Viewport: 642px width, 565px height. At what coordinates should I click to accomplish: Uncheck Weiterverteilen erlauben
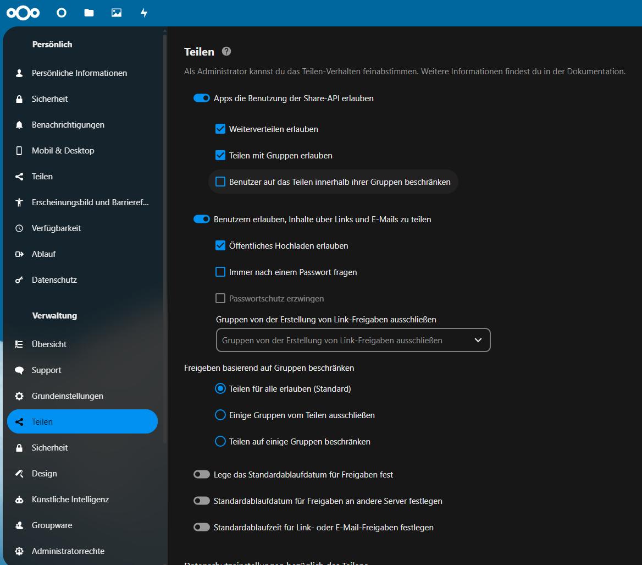220,129
